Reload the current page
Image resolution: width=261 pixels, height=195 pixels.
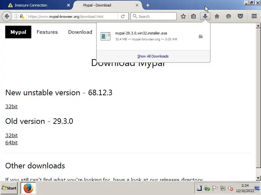123,17
